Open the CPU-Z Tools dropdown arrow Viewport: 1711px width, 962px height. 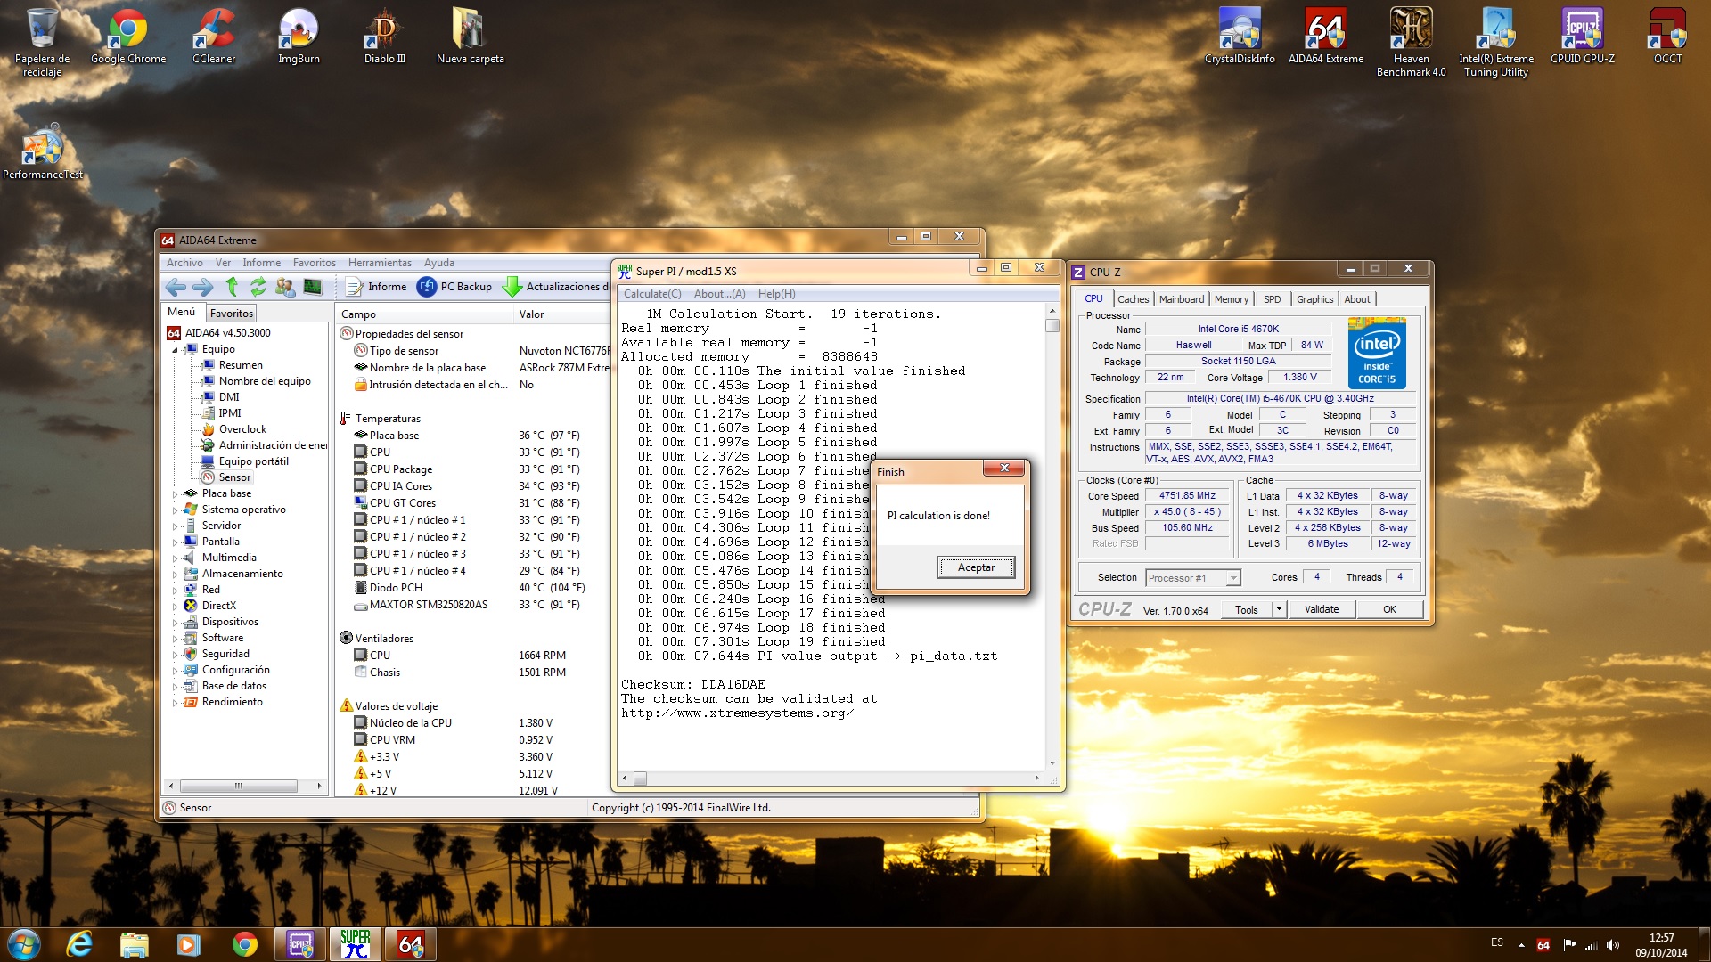[1279, 609]
